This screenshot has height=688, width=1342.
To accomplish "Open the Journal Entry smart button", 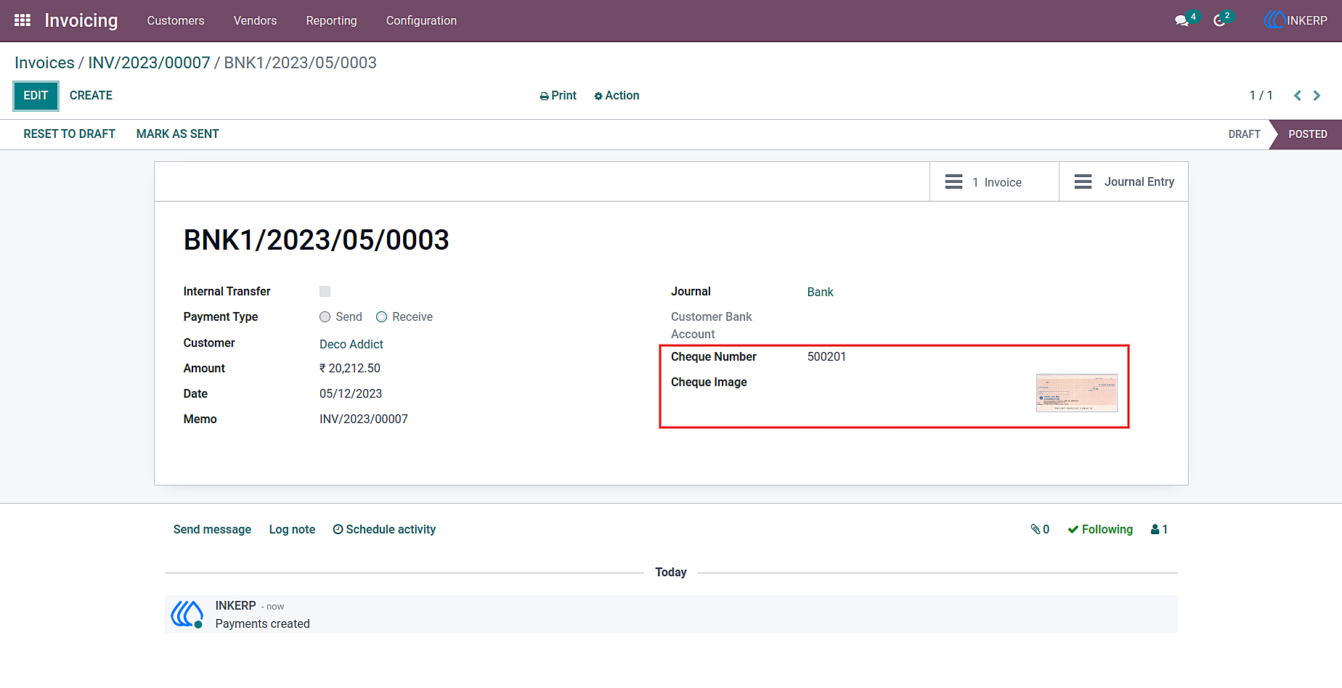I will [1123, 182].
